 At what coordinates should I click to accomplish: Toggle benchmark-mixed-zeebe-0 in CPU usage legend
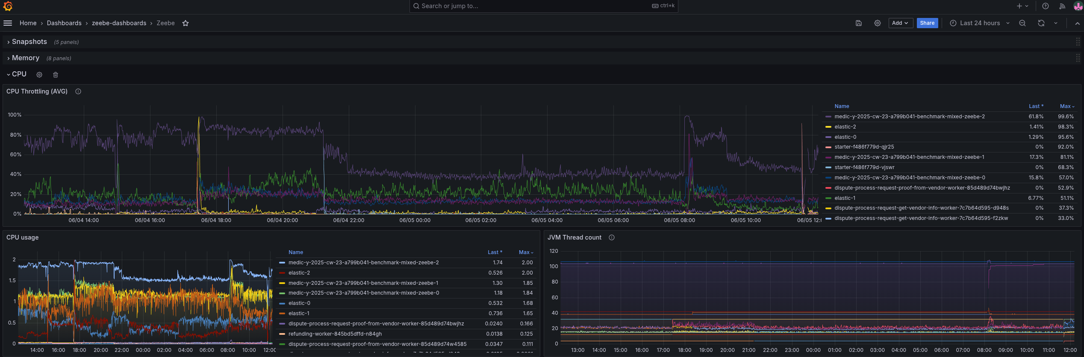(x=363, y=293)
